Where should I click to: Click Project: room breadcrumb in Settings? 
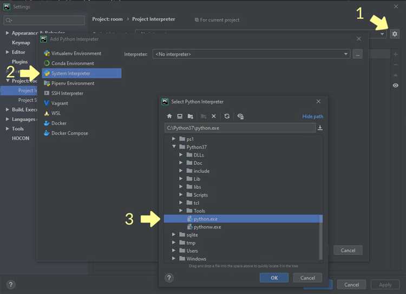coord(108,19)
